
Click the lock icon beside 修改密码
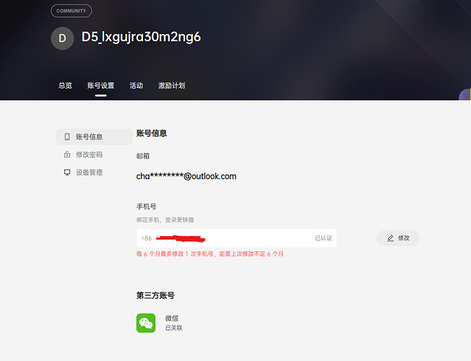point(67,155)
